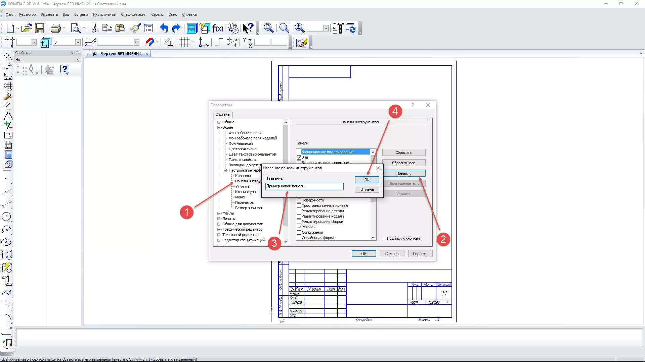Undo last action arrow
The height and width of the screenshot is (362, 645).
pos(164,28)
